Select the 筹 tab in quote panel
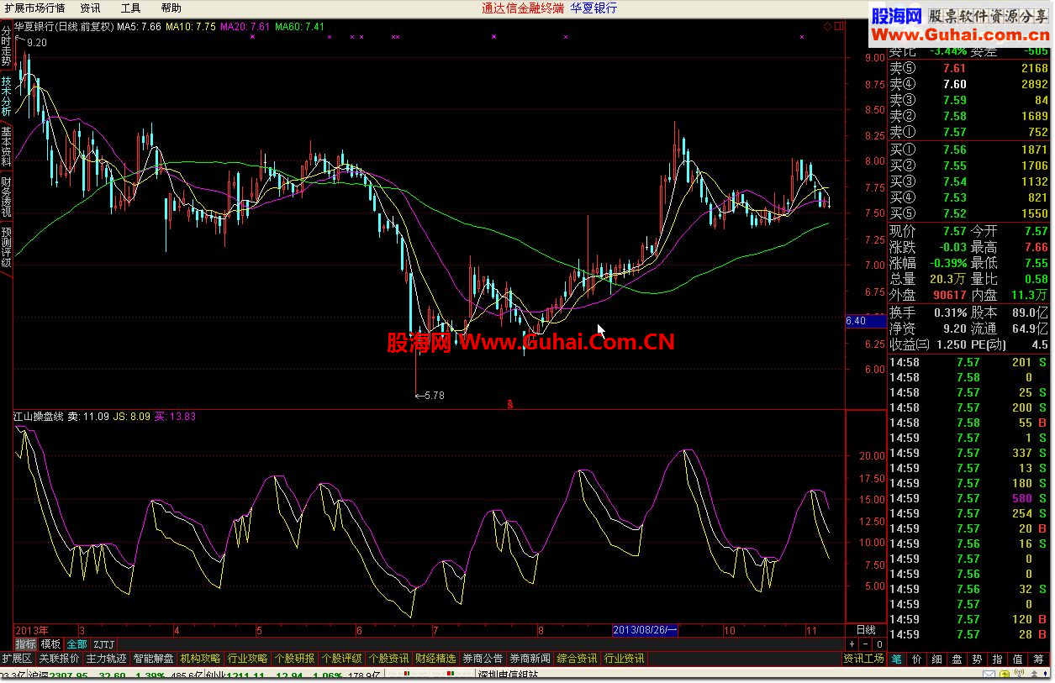The height and width of the screenshot is (683, 1055). pyautogui.click(x=1039, y=659)
